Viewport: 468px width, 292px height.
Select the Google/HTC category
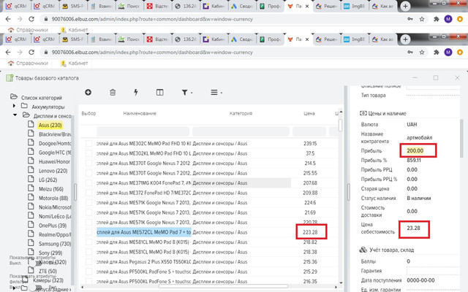[x=55, y=153]
